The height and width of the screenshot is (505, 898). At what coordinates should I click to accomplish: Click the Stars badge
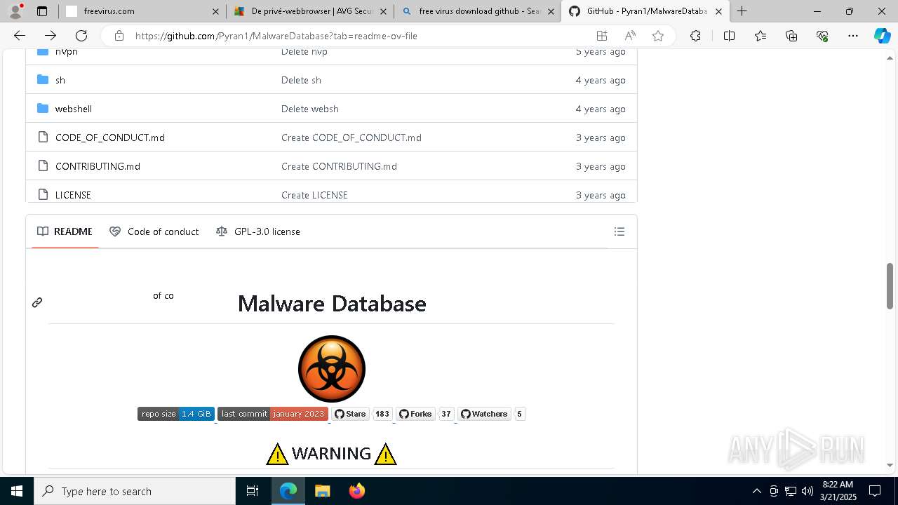pos(350,414)
